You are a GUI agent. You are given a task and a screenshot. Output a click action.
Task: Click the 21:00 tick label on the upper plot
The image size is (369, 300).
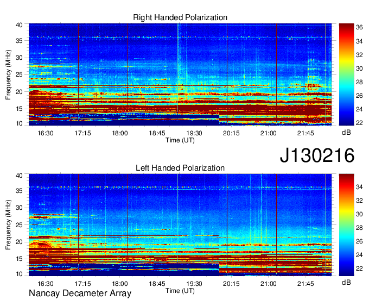pos(268,133)
